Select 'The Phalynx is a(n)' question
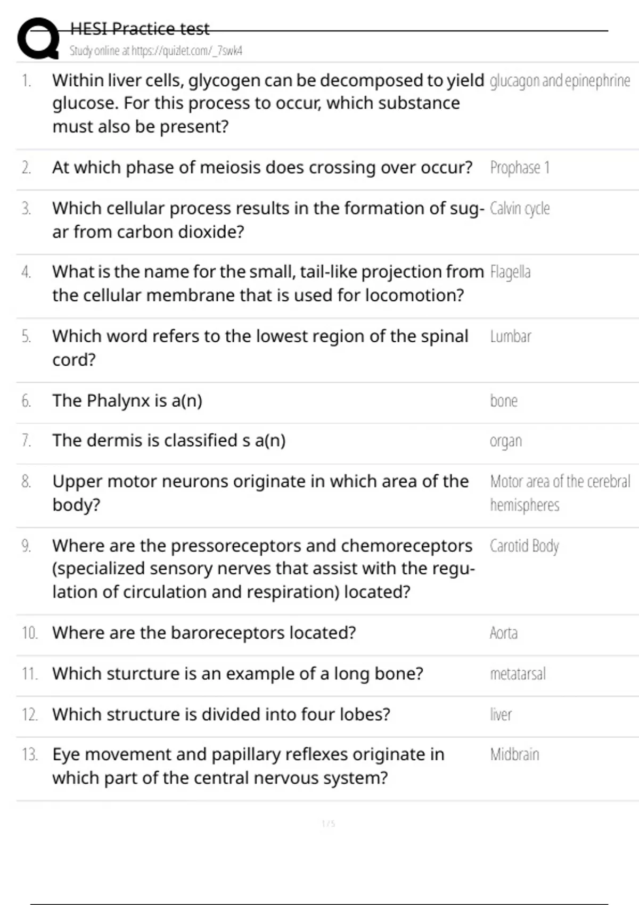Image resolution: width=639 pixels, height=905 pixels. tap(127, 401)
